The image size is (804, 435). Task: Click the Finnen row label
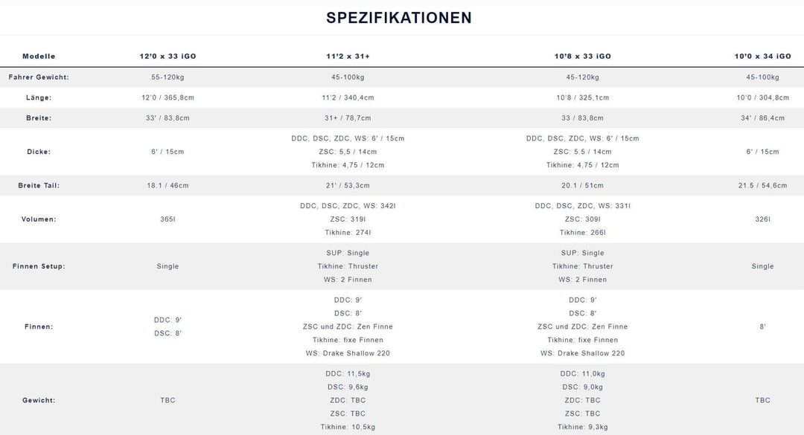pyautogui.click(x=39, y=326)
